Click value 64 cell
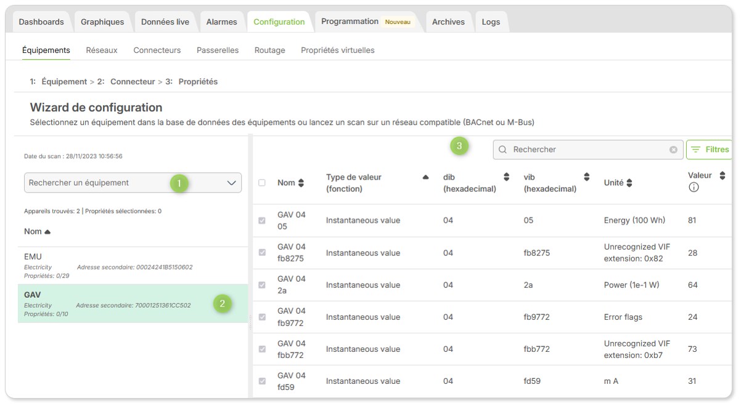 tap(692, 285)
